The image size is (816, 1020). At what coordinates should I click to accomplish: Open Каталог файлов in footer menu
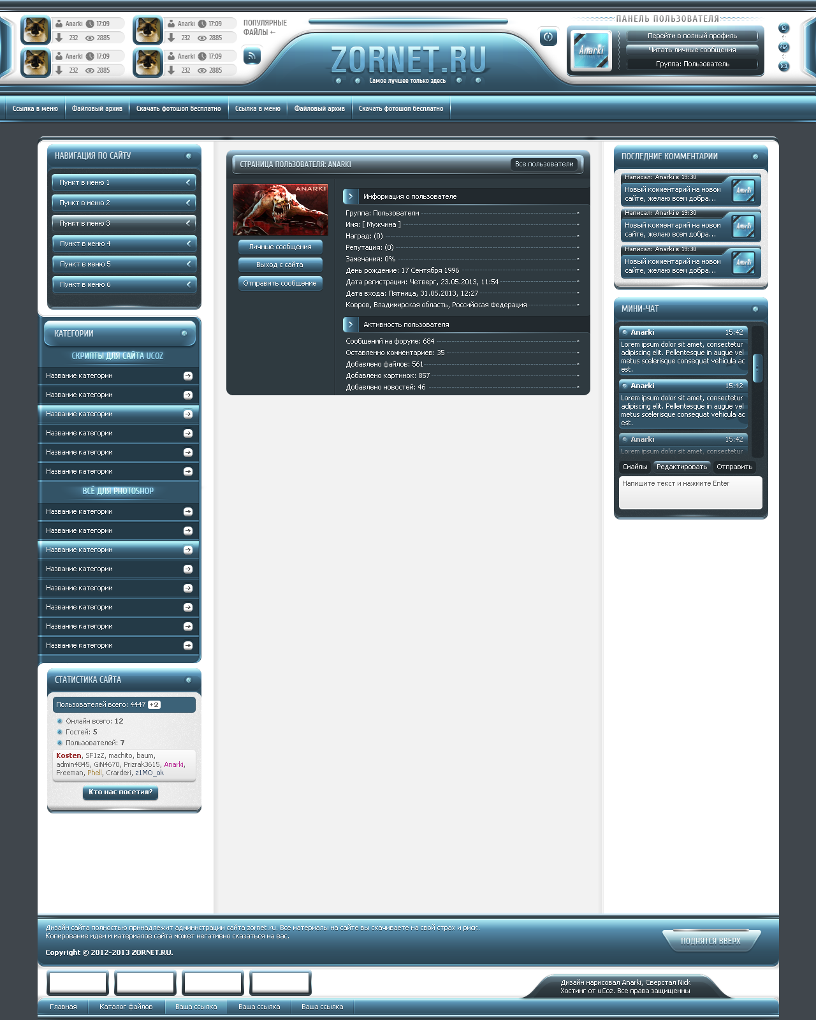[126, 1007]
